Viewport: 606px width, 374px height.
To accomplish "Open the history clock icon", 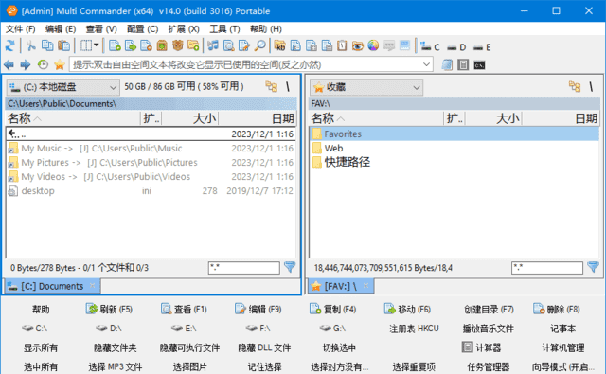I will 43,64.
